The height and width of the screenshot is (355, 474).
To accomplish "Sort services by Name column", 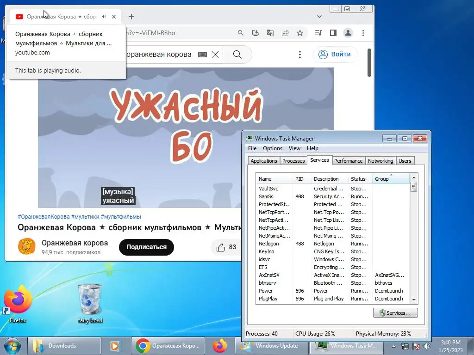I will [x=274, y=179].
